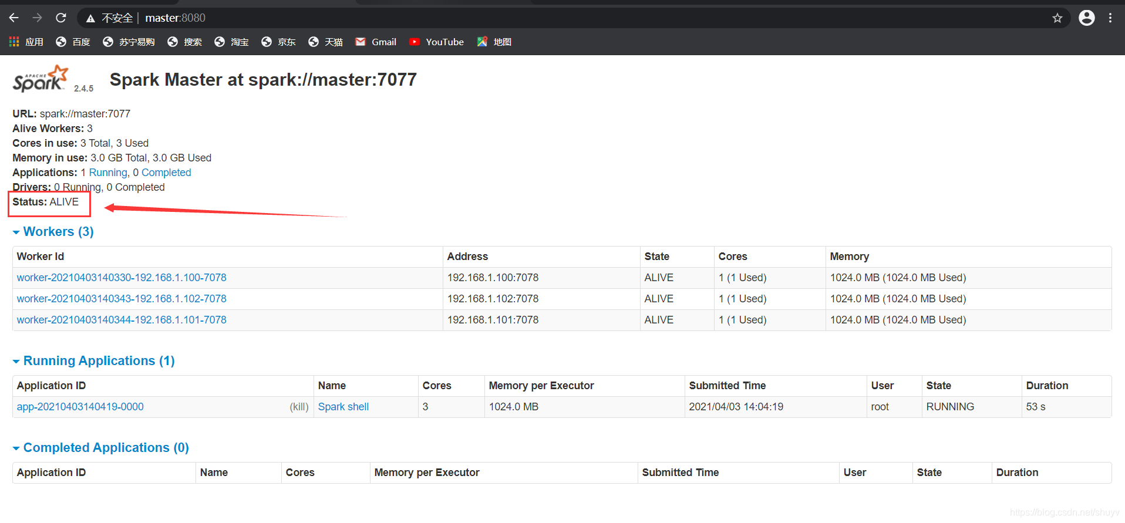Click the Worker Id column header
The width and height of the screenshot is (1125, 523).
pos(41,257)
